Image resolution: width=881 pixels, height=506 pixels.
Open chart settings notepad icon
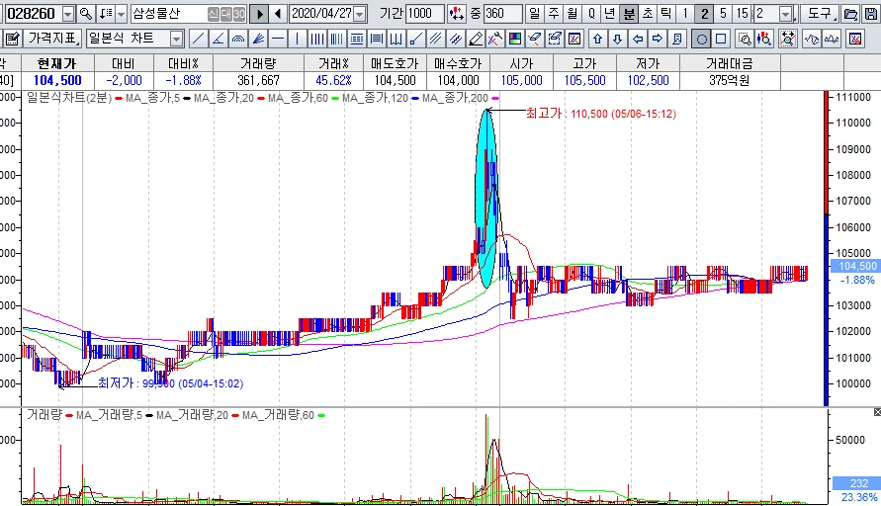12,39
